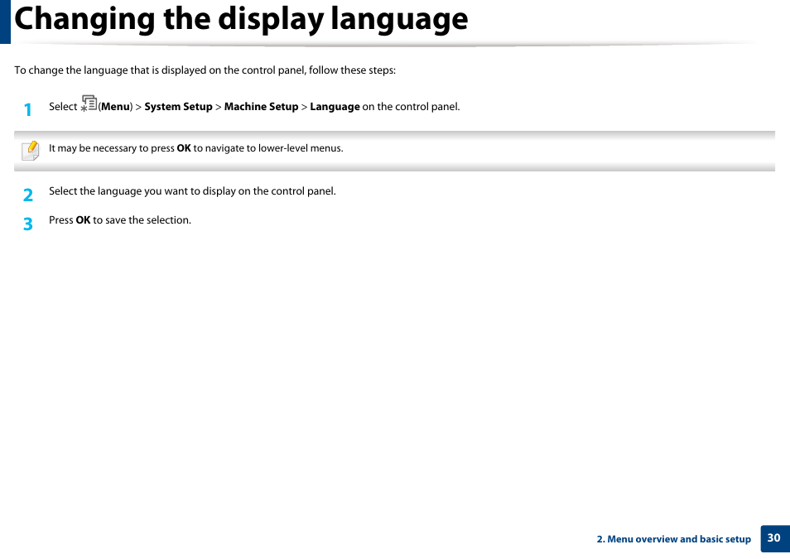The image size is (790, 559).
Task: Click the 'System Setup' bold text
Action: click(178, 107)
